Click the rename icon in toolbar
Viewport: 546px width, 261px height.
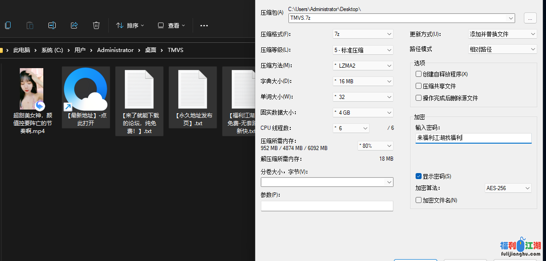click(52, 25)
